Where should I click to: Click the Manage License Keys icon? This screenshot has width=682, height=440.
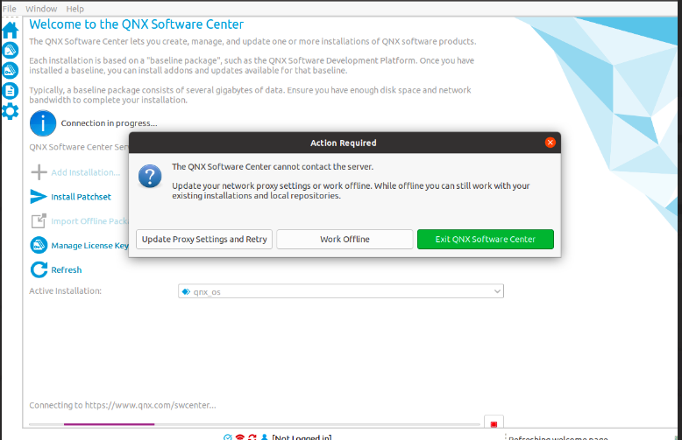click(x=39, y=246)
